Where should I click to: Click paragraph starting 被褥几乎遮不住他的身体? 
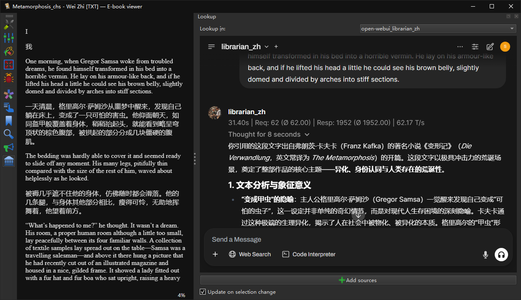coord(102,202)
